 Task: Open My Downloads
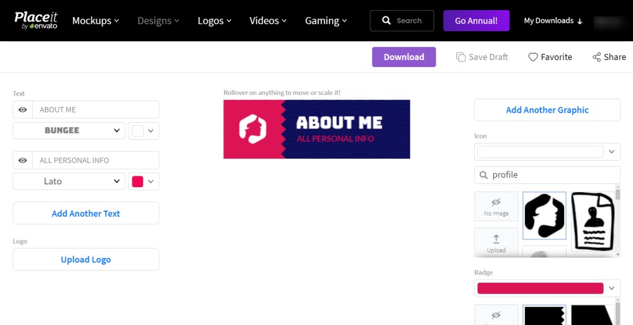point(553,21)
